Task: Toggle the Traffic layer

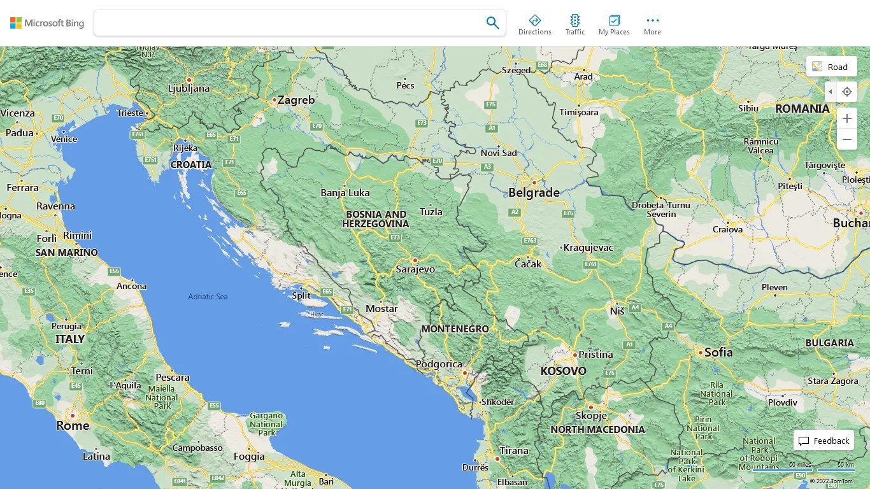Action: (574, 25)
